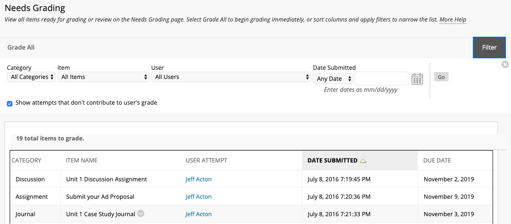The width and height of the screenshot is (511, 224).
Task: Click the Assignment category cell
Action: (32, 196)
